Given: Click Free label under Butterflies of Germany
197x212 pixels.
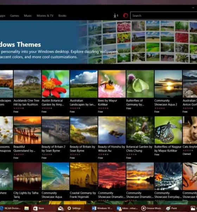Looking at the screenshot, I should (x=129, y=108).
